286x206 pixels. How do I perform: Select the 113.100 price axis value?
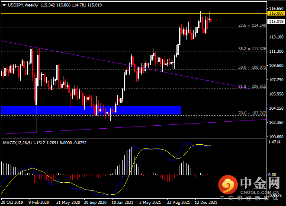(x=276, y=37)
